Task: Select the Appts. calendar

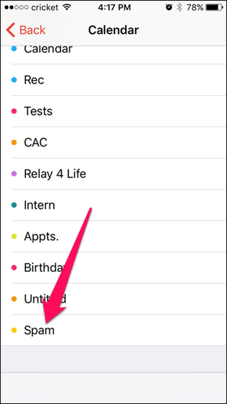Action: [119, 236]
